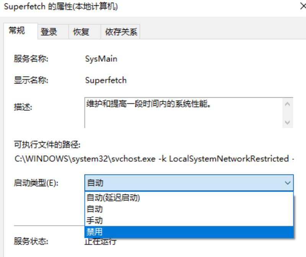This screenshot has width=306, height=257.
Task: Click the SysMain service name text
Action: [101, 59]
